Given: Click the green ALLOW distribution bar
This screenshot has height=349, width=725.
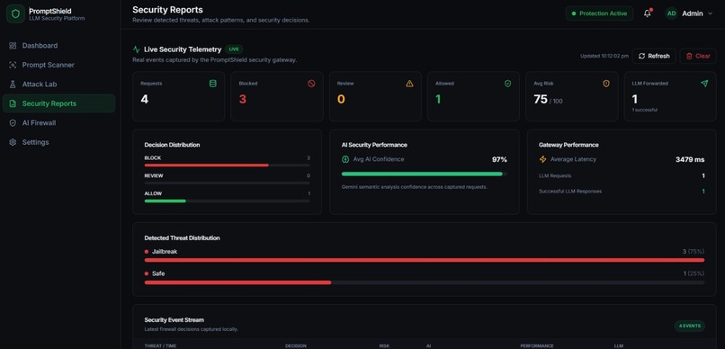Looking at the screenshot, I should tap(166, 201).
